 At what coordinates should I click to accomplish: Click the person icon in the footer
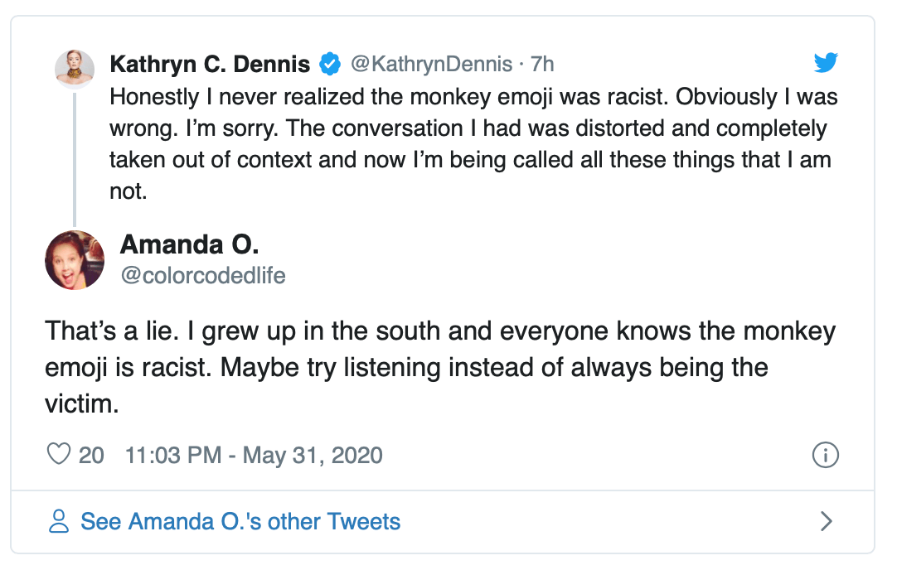(x=59, y=521)
